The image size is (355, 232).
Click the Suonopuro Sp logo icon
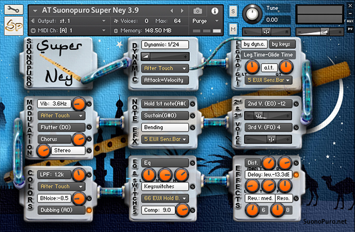click(13, 26)
